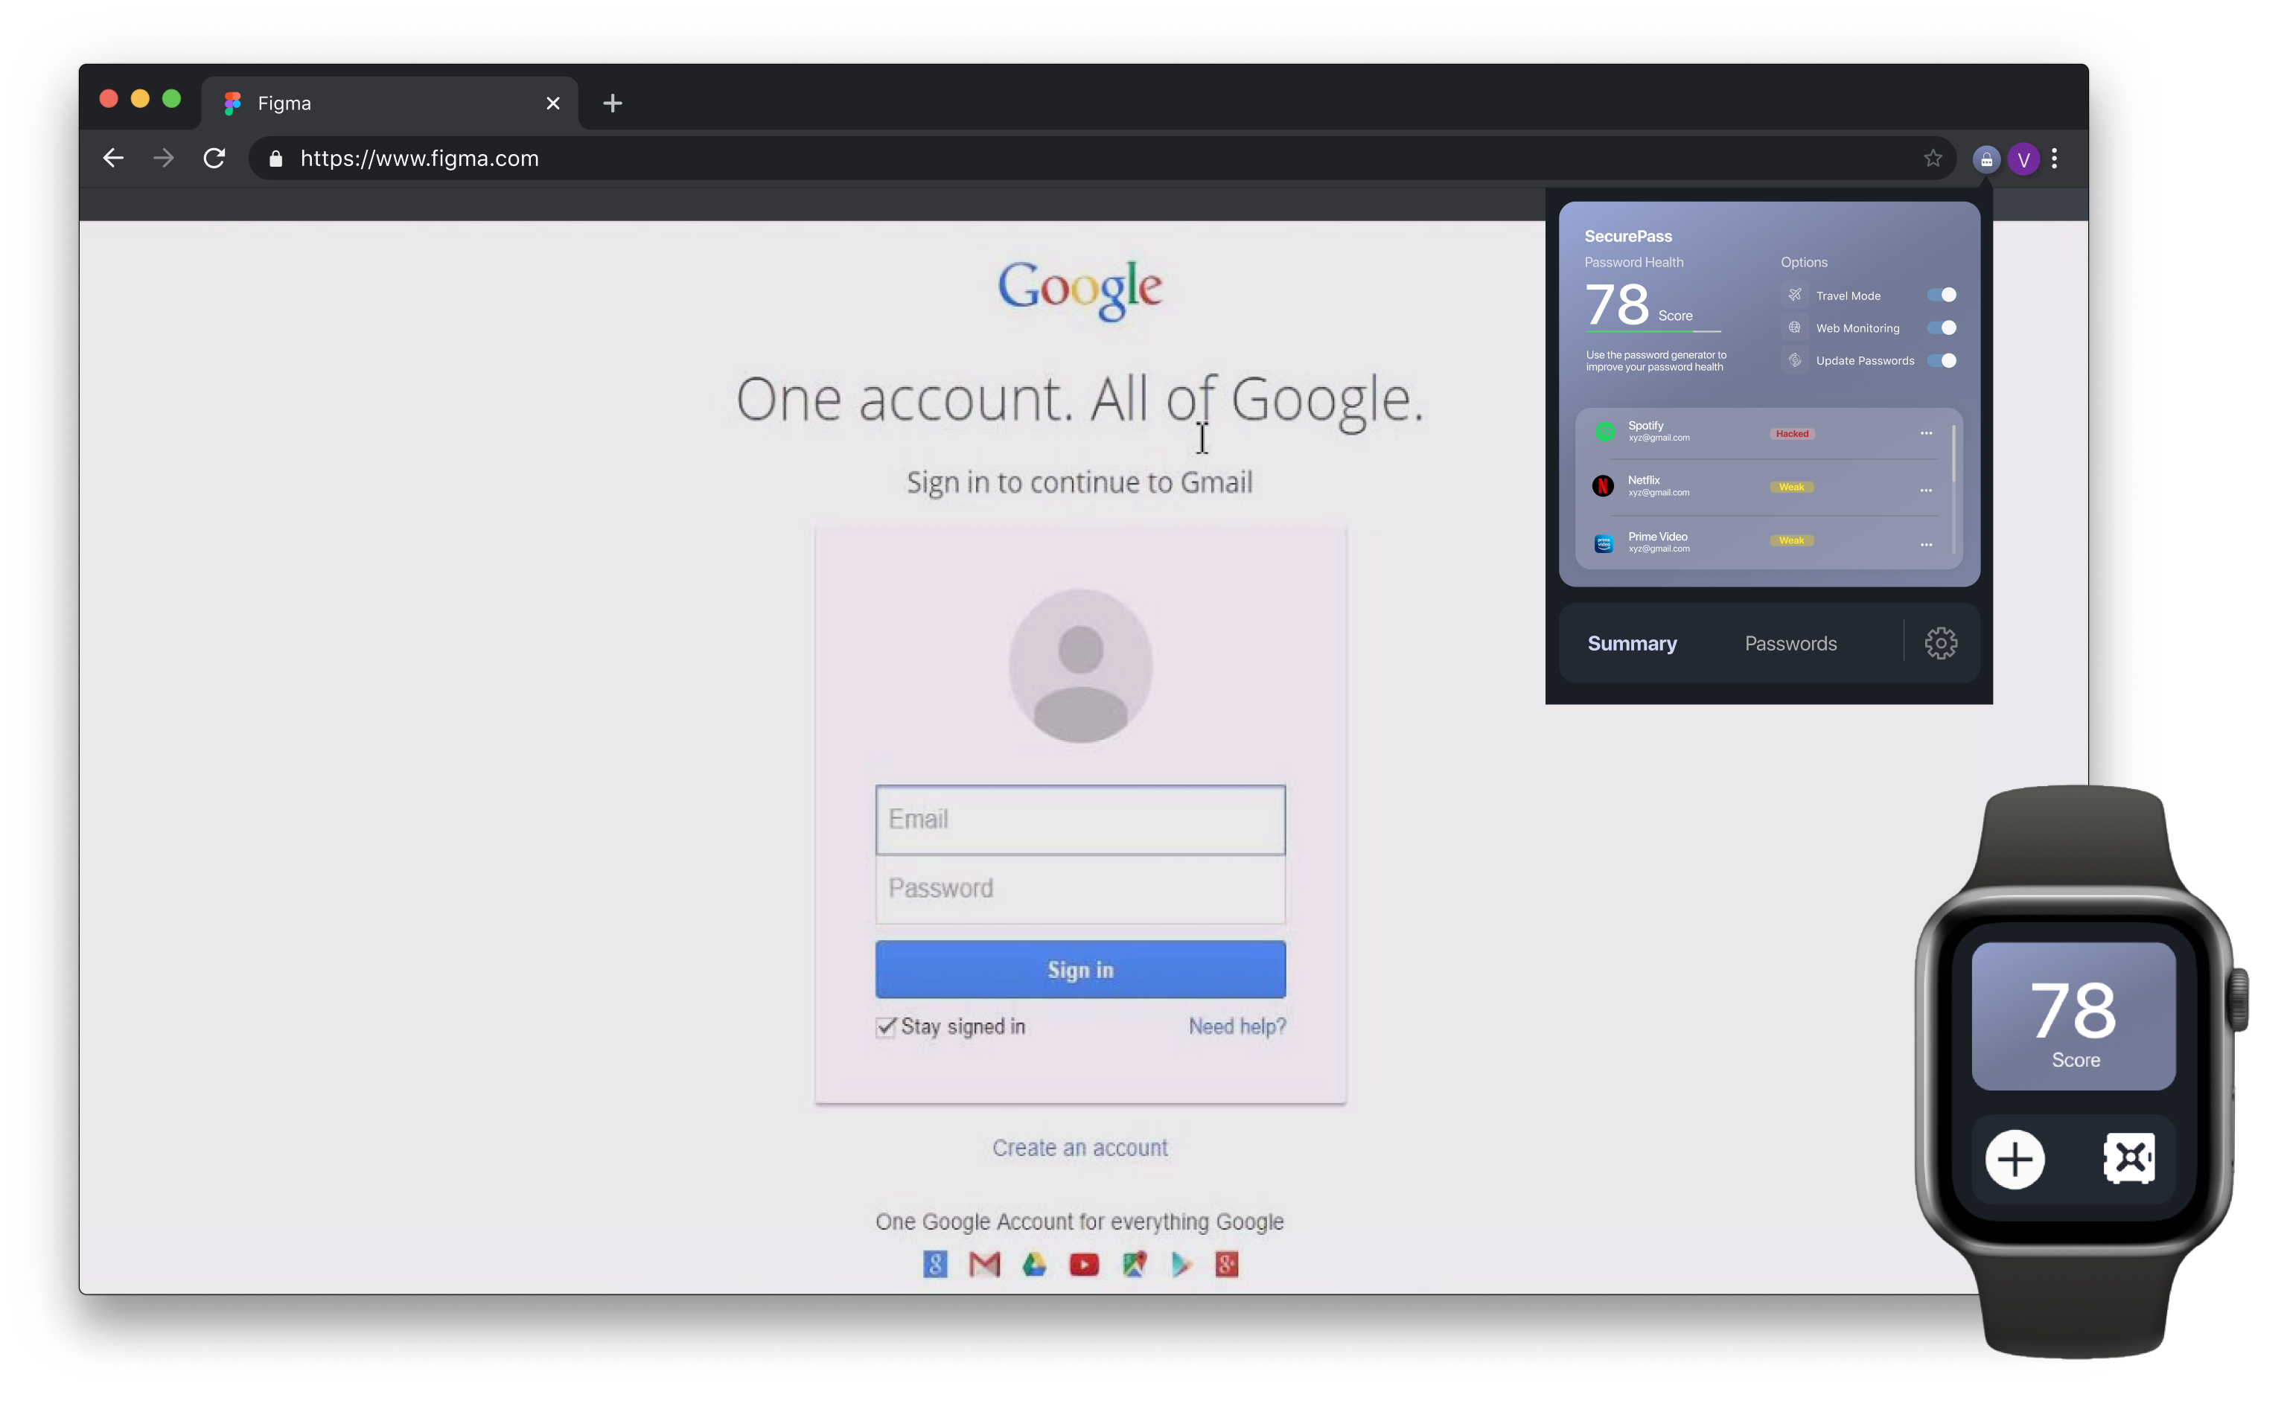Click the blue Sign in button

point(1080,970)
